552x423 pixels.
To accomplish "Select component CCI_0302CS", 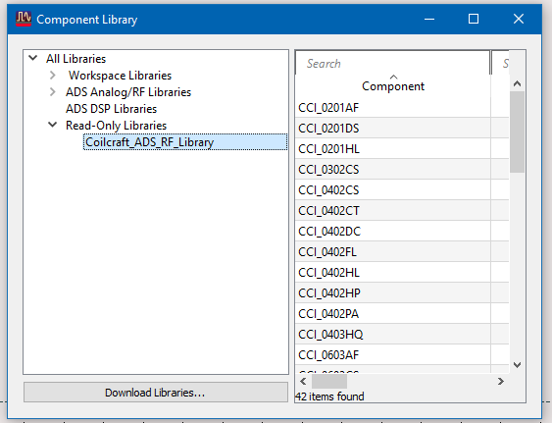I will click(x=393, y=169).
